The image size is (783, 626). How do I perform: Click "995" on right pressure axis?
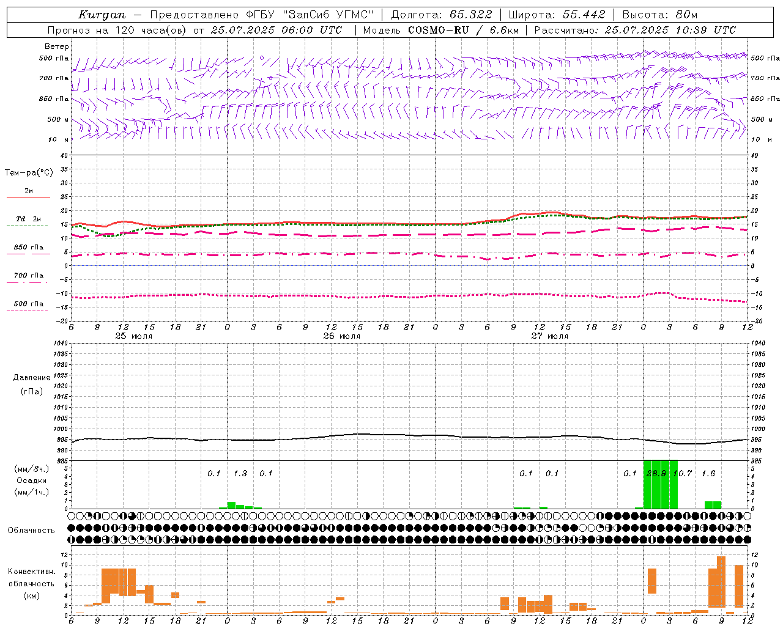tap(757, 440)
